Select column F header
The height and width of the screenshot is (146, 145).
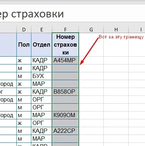coord(66,30)
